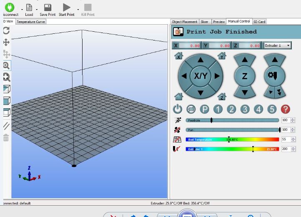Move Y axis up with X/Y pad arrow
This screenshot has height=217, width=301.
[201, 60]
